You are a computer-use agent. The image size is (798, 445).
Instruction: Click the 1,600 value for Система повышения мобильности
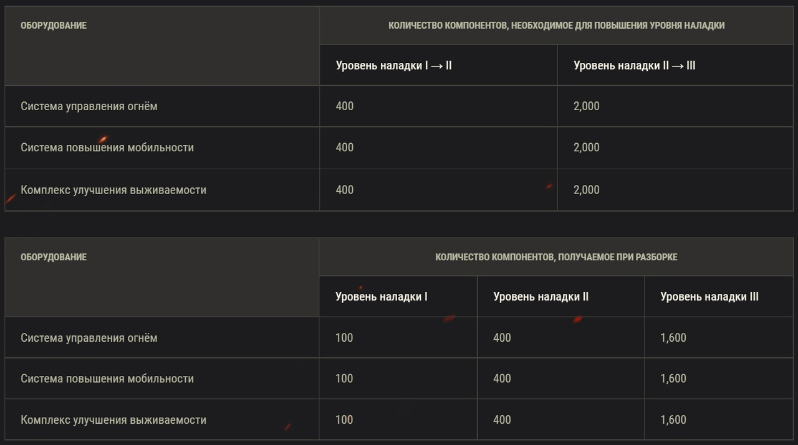(673, 378)
